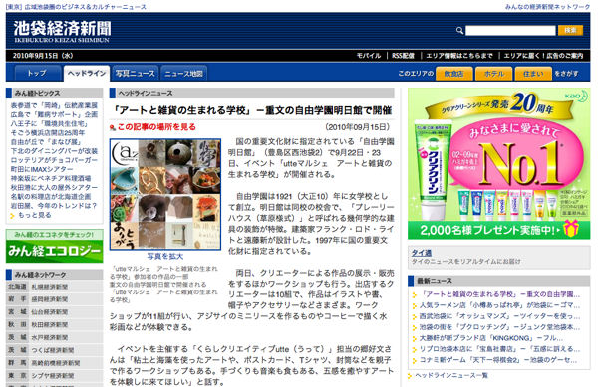Click arrow icon beside ヘッドラインニュース一覧
The width and height of the screenshot is (598, 387).
pyautogui.click(x=410, y=376)
